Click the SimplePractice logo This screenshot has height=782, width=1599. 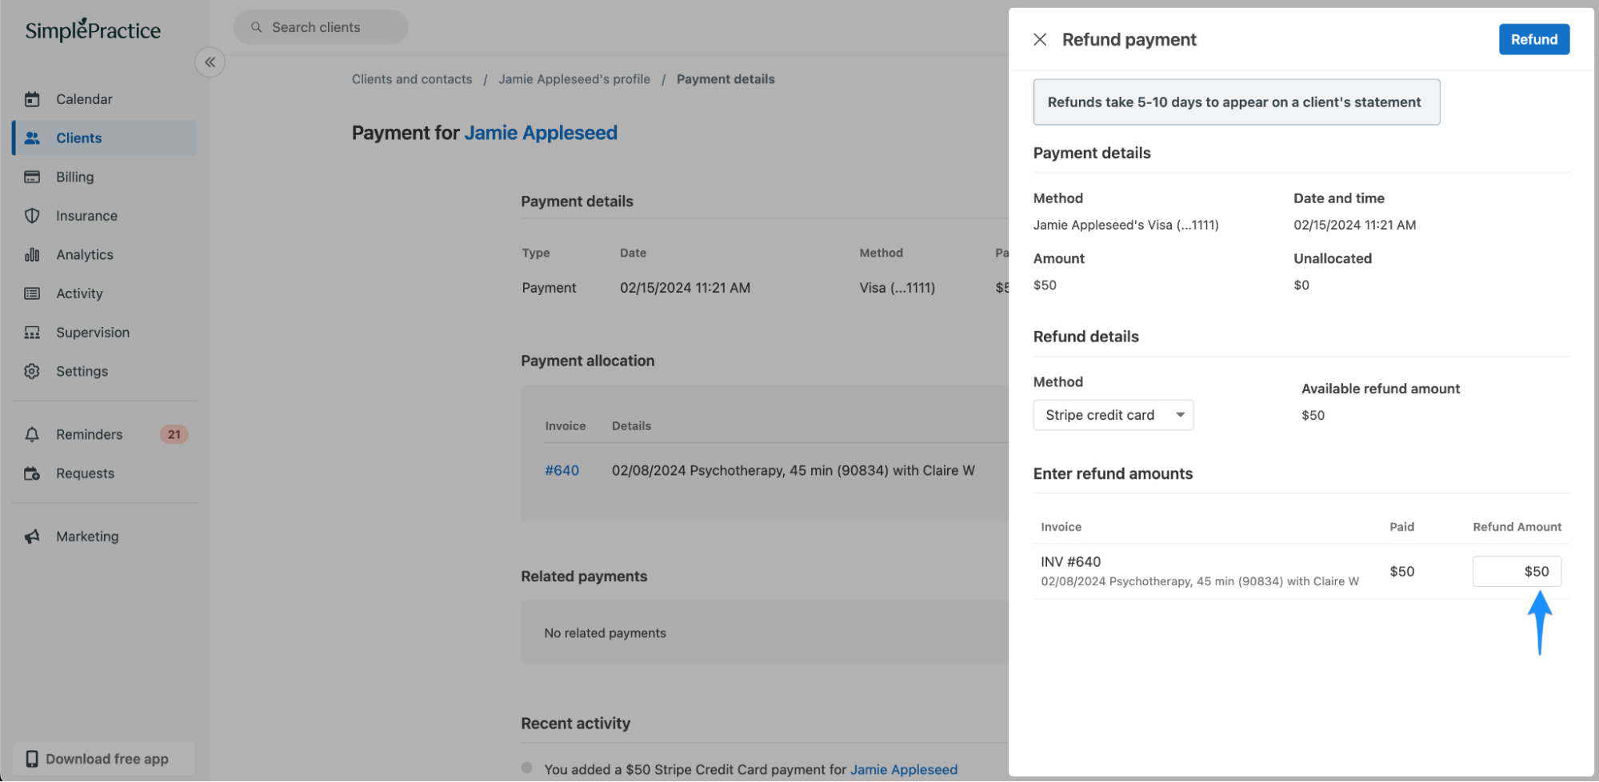click(93, 30)
